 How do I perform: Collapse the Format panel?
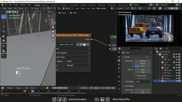pyautogui.click(x=123, y=57)
